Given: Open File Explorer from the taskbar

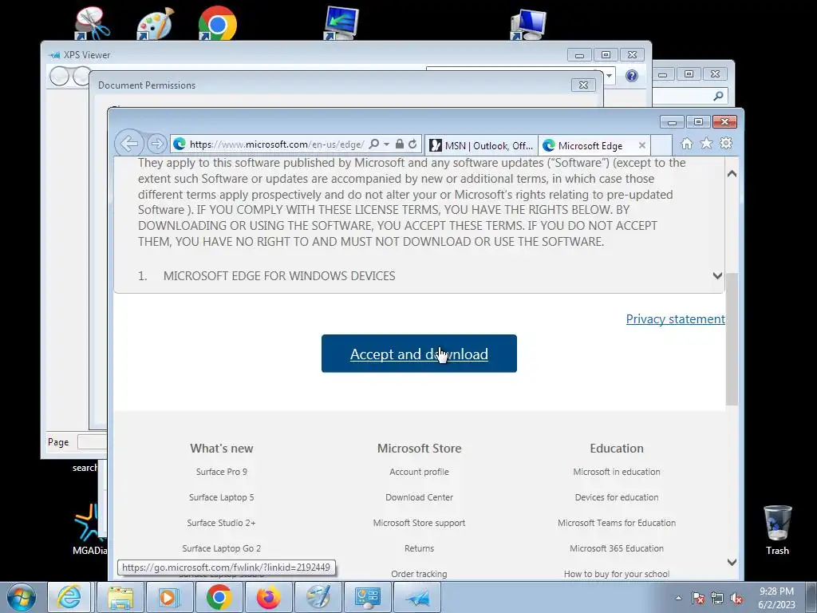Looking at the screenshot, I should coord(120,597).
